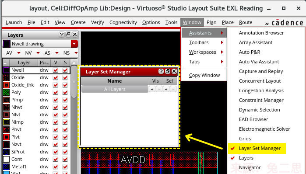Toggle visibility checkbox for Pimp layer

56,100
